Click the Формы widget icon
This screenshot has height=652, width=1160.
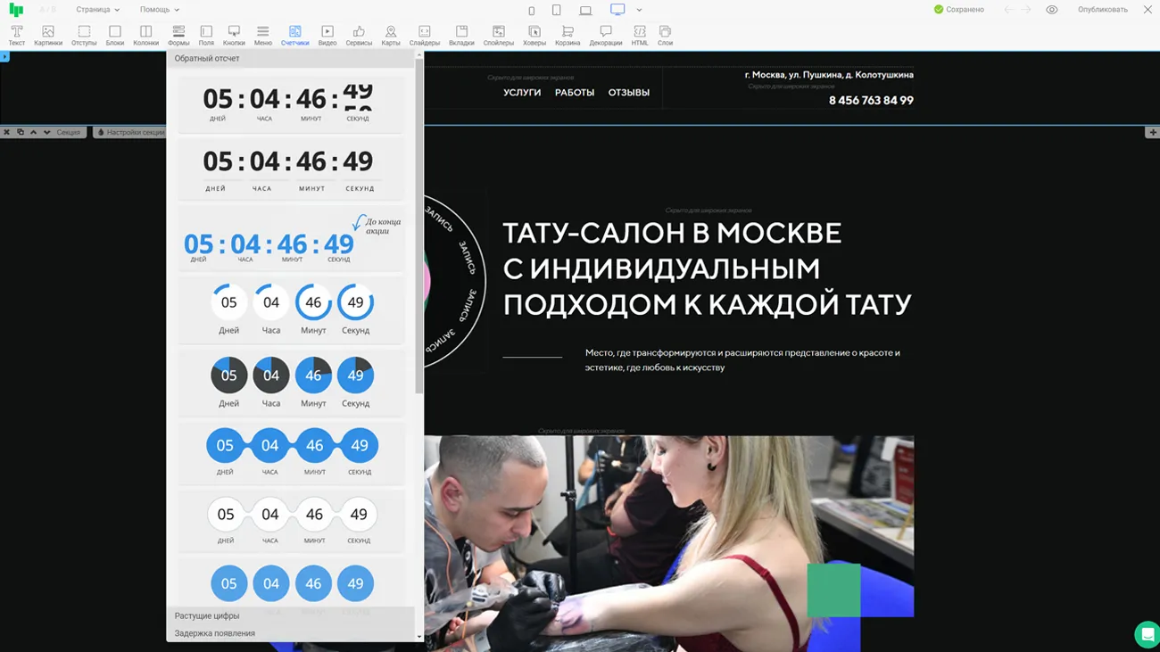178,35
